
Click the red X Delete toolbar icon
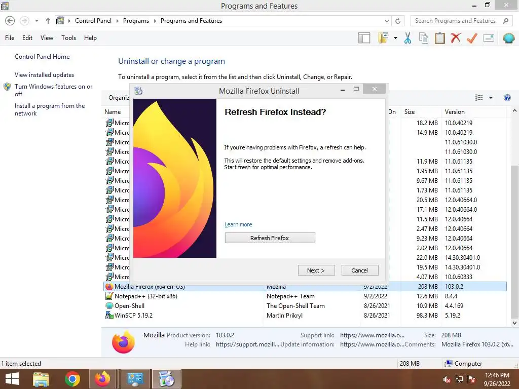pyautogui.click(x=456, y=37)
